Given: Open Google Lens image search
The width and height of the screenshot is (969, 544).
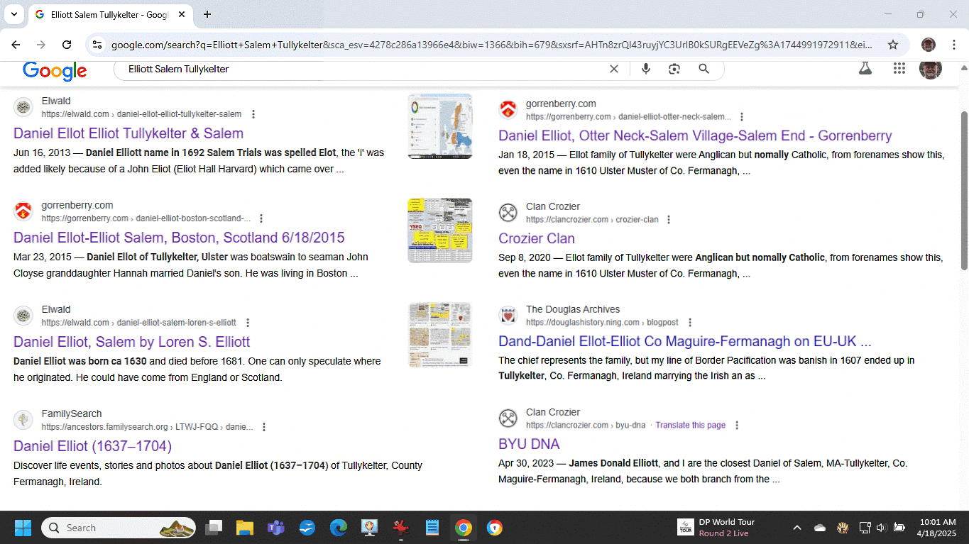Looking at the screenshot, I should [674, 69].
